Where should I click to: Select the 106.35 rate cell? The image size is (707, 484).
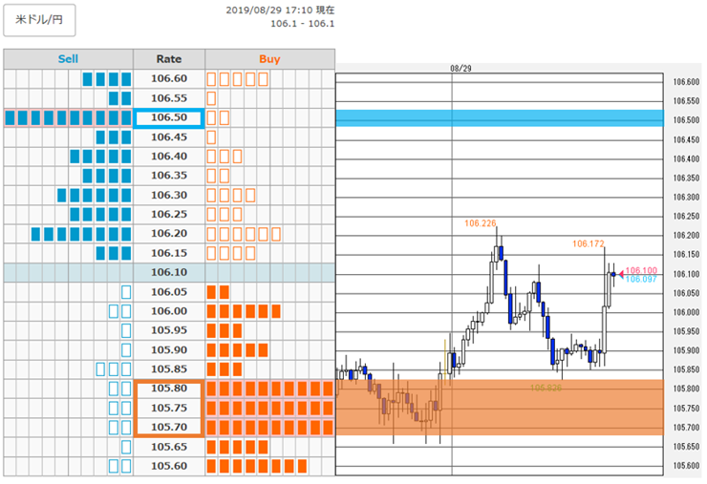coord(169,176)
